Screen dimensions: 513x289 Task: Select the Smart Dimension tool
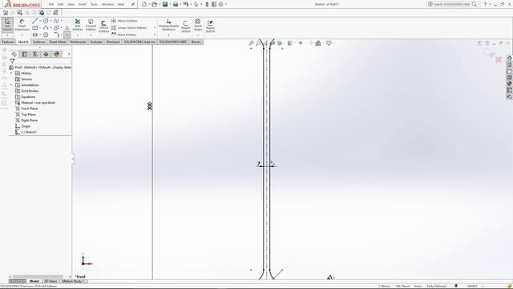click(22, 25)
